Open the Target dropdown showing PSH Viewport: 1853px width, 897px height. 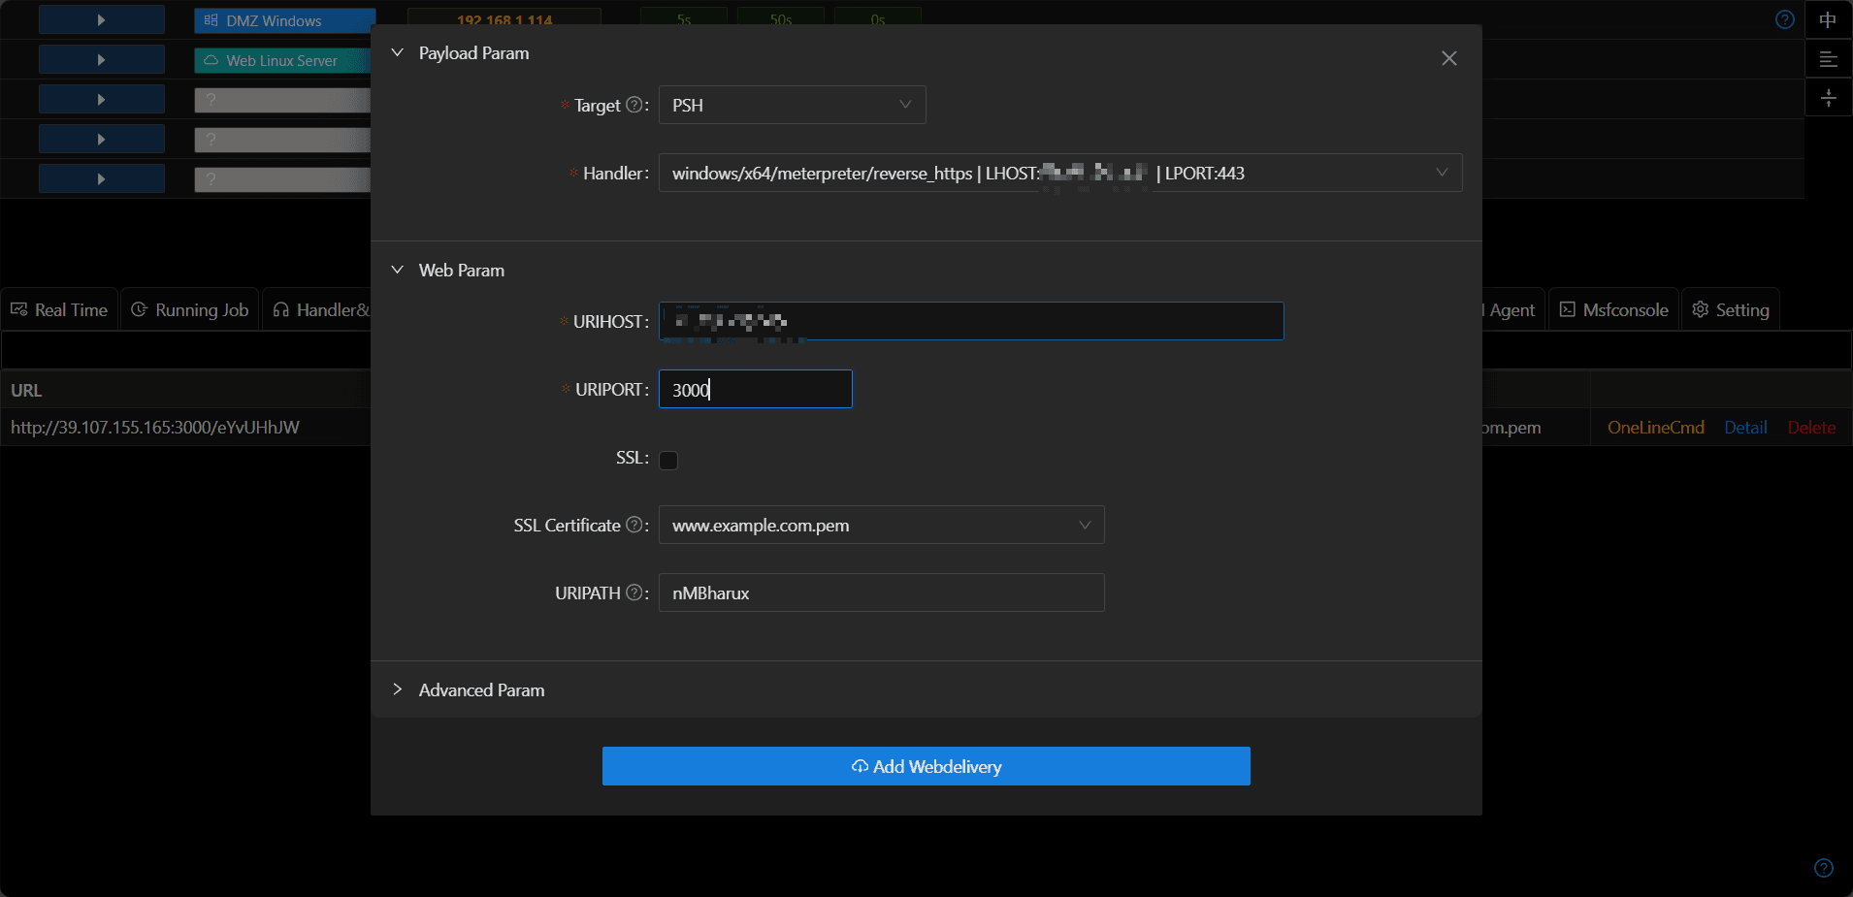click(792, 105)
